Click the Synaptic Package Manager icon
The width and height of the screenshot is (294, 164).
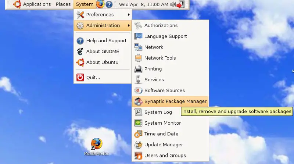pos(139,101)
